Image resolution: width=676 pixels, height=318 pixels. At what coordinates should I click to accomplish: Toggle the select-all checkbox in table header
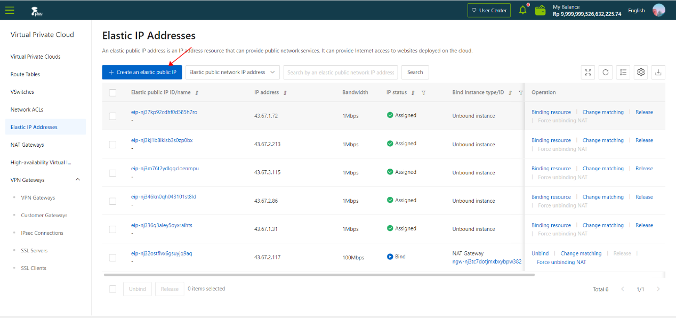pyautogui.click(x=112, y=92)
